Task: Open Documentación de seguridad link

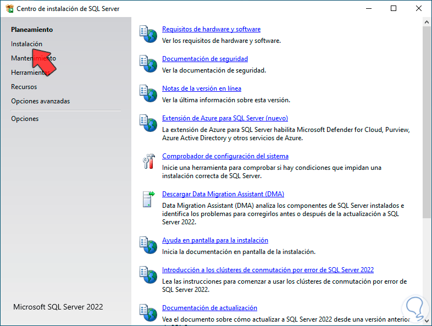Action: point(205,59)
